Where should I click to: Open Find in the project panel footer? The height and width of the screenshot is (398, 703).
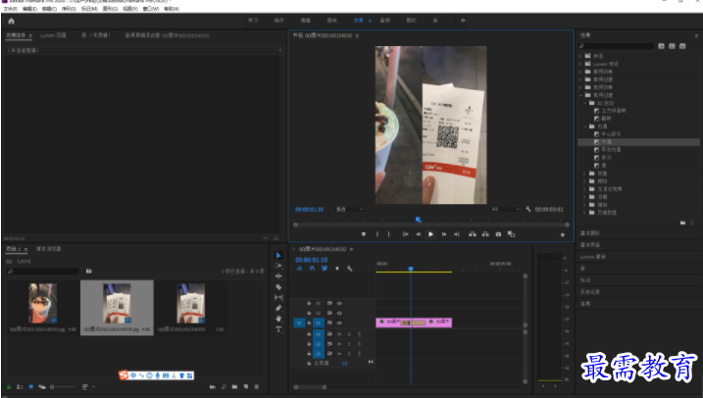click(224, 387)
